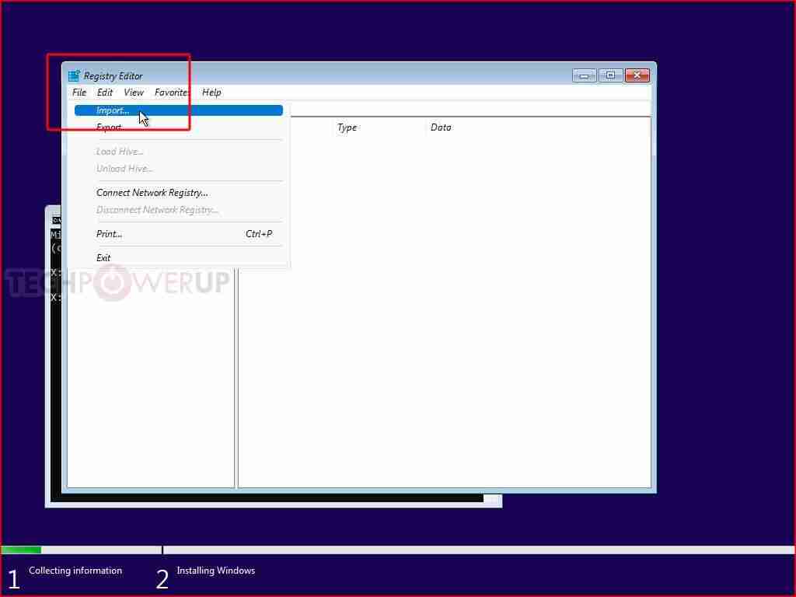
Task: Click the Registry Editor title bar icon
Action: (74, 75)
